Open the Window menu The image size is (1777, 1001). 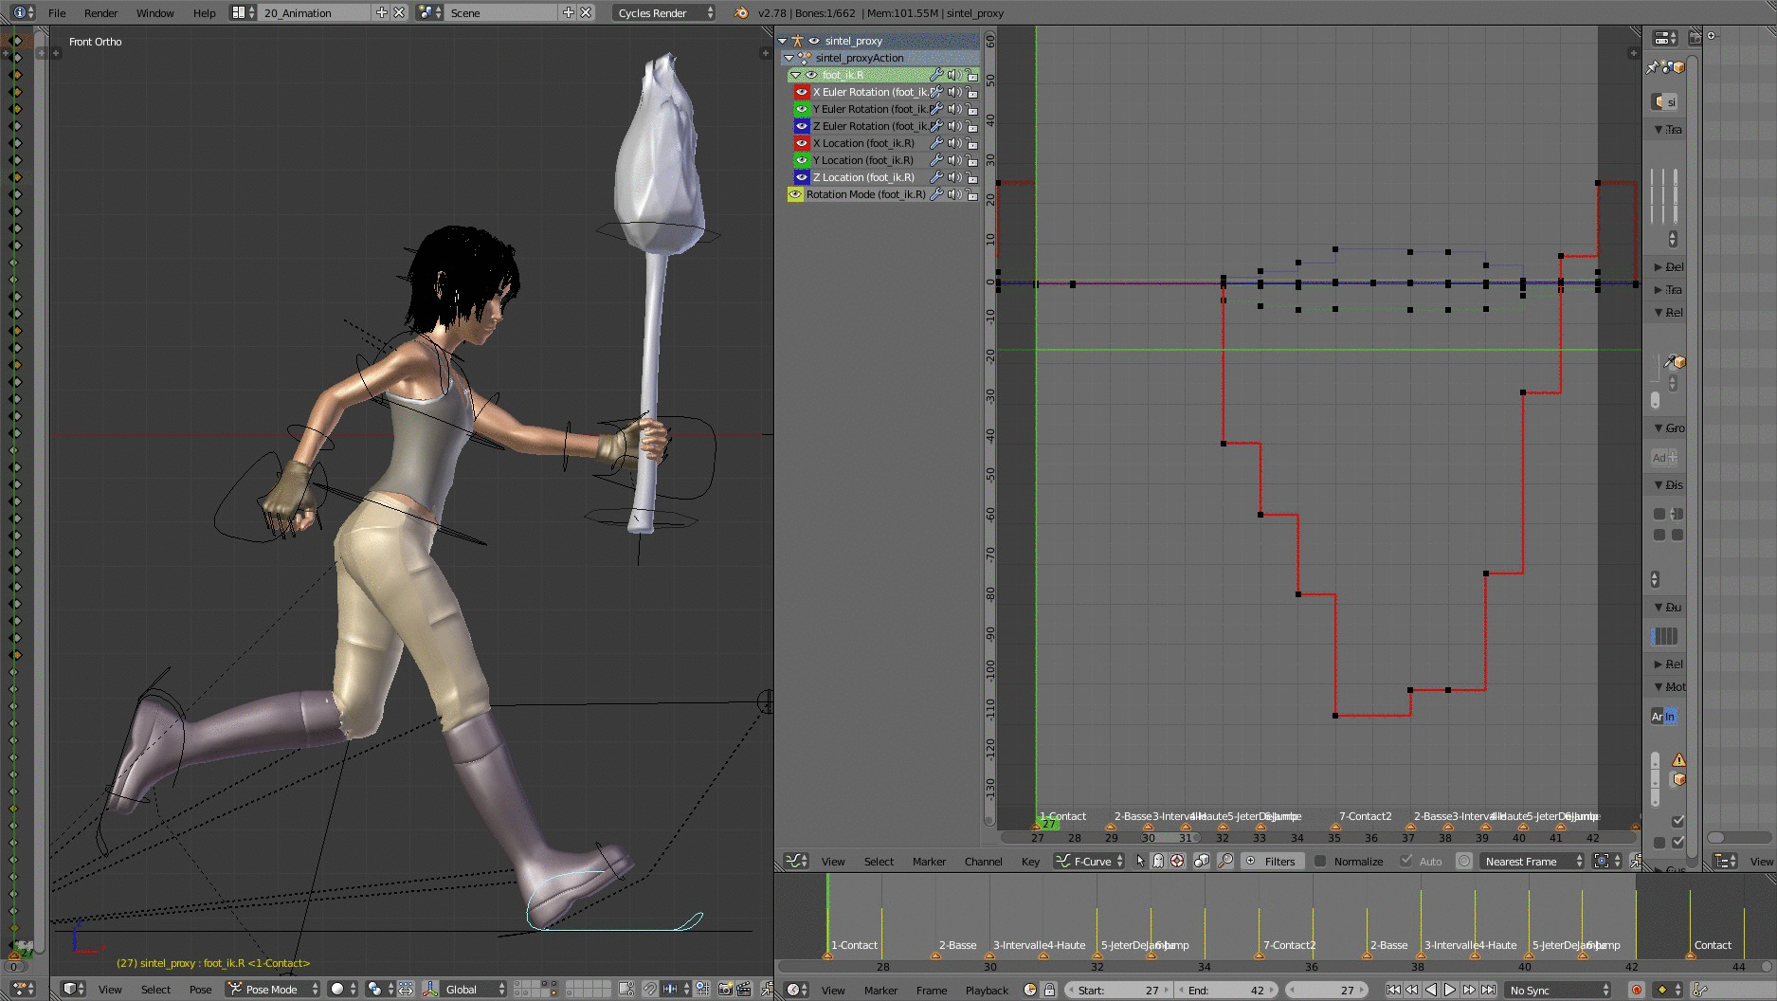coord(154,13)
